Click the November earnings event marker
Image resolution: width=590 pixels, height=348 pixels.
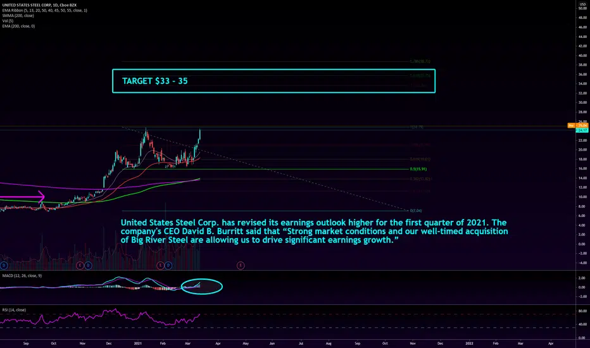[x=80, y=266]
